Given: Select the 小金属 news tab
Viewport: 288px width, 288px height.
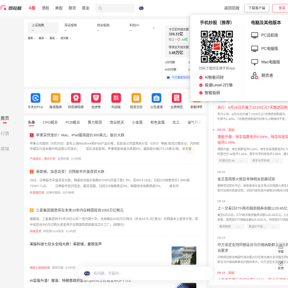Looking at the screenshot, I should click(137, 122).
